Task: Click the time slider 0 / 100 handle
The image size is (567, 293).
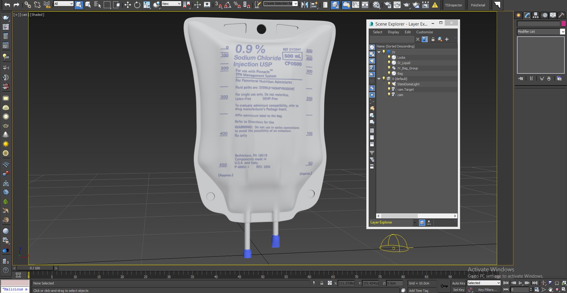Action: (x=35, y=268)
